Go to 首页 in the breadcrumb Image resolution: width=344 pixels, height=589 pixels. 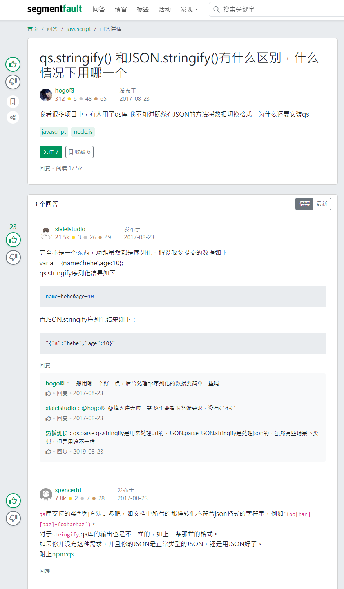click(x=33, y=29)
